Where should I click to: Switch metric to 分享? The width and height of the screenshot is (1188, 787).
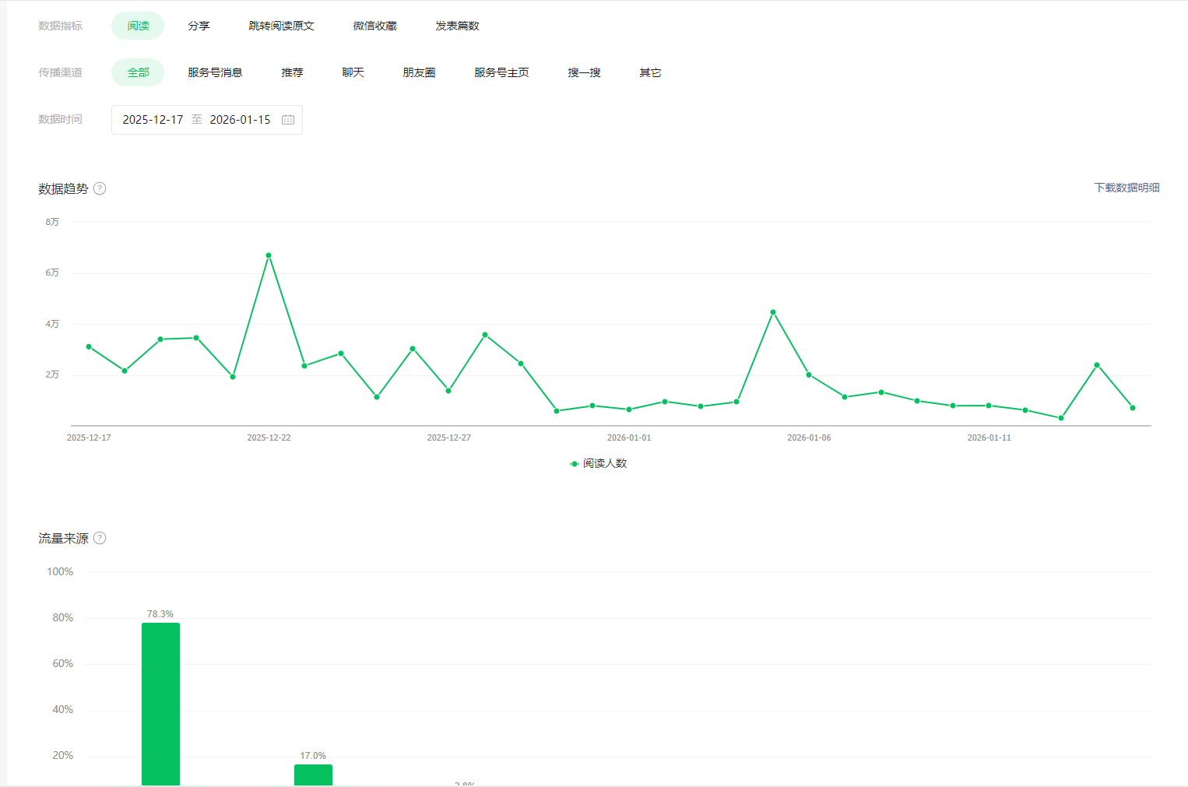pos(199,26)
